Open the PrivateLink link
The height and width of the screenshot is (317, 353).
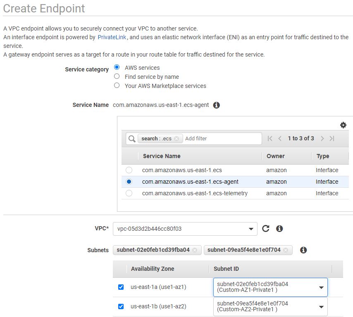112,37
